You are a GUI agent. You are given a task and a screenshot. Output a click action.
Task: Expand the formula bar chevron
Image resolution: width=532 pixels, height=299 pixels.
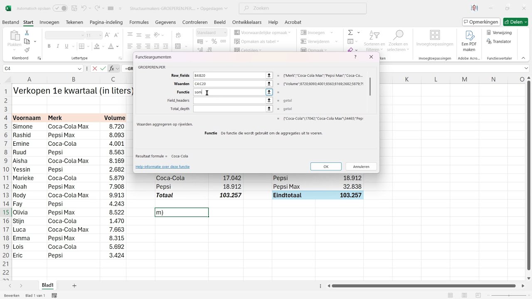pyautogui.click(x=526, y=69)
